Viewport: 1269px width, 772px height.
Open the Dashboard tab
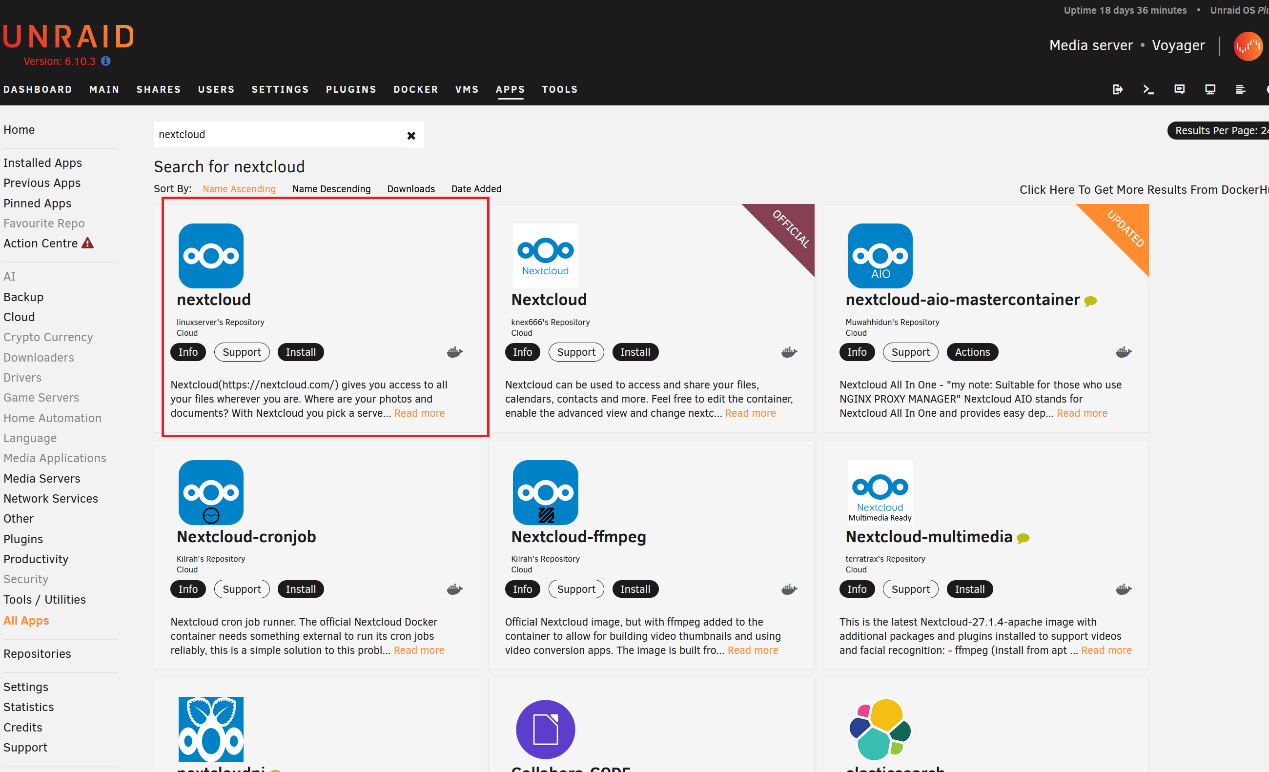pos(38,89)
